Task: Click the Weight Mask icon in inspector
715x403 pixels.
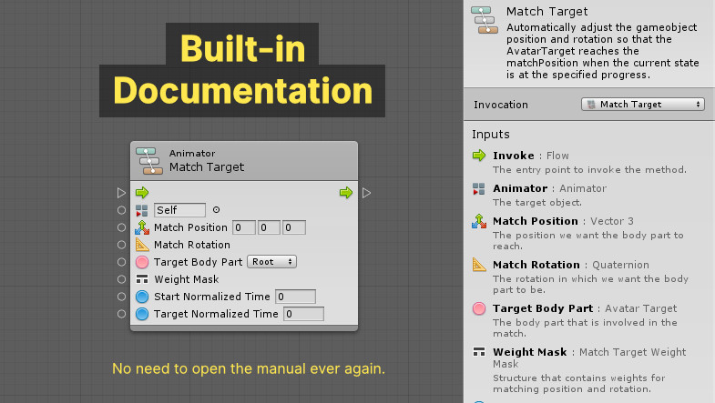Action: 479,352
